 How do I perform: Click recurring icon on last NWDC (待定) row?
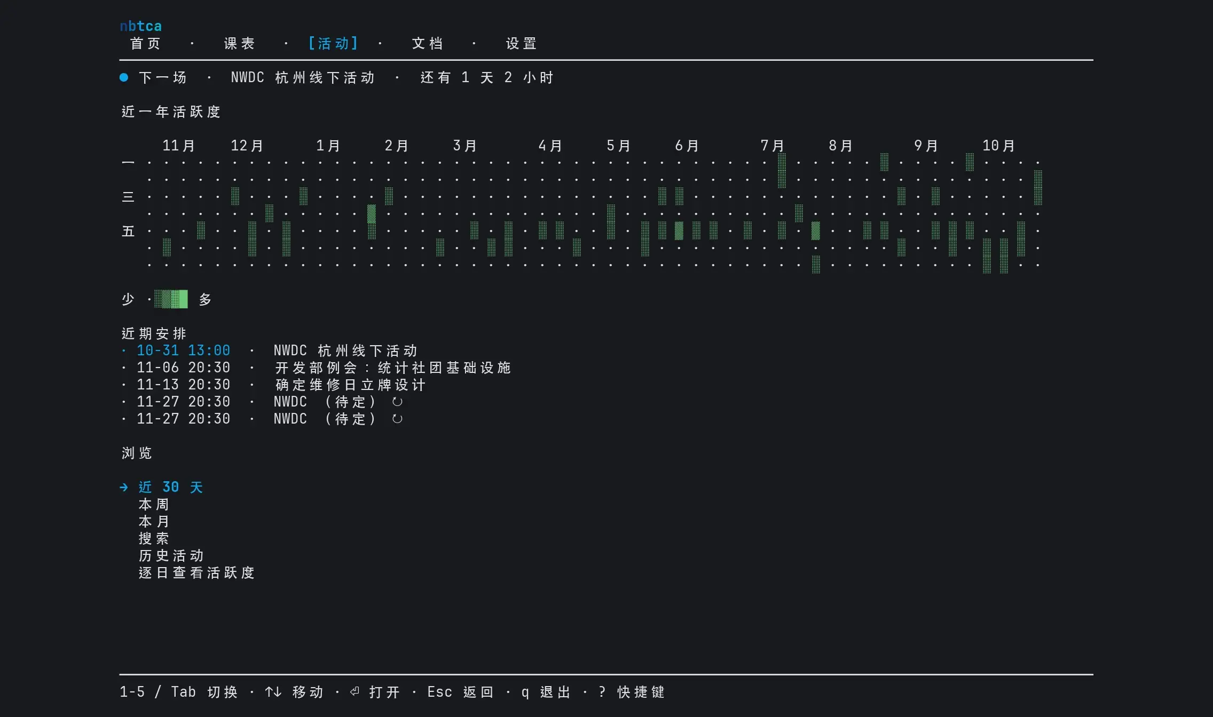point(397,419)
